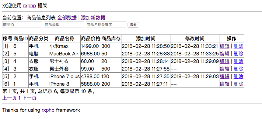Delete the iPhone 7 plus entry
Image resolution: width=262 pixels, height=119 pixels.
tap(238, 76)
